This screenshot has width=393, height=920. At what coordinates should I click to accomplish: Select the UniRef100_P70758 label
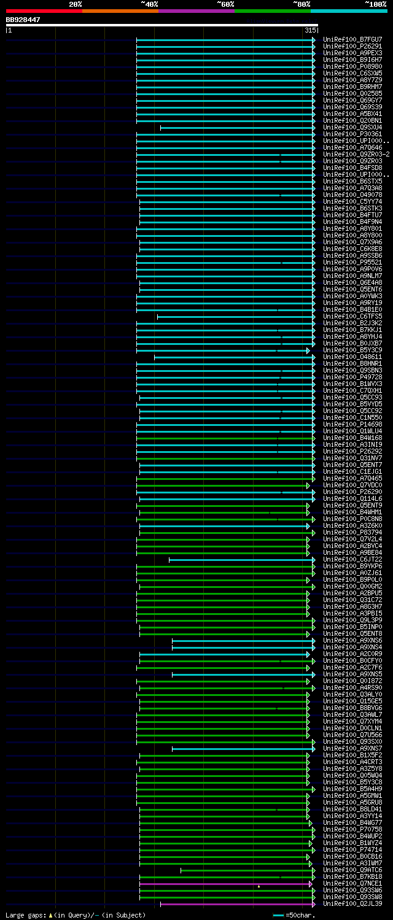(352, 829)
